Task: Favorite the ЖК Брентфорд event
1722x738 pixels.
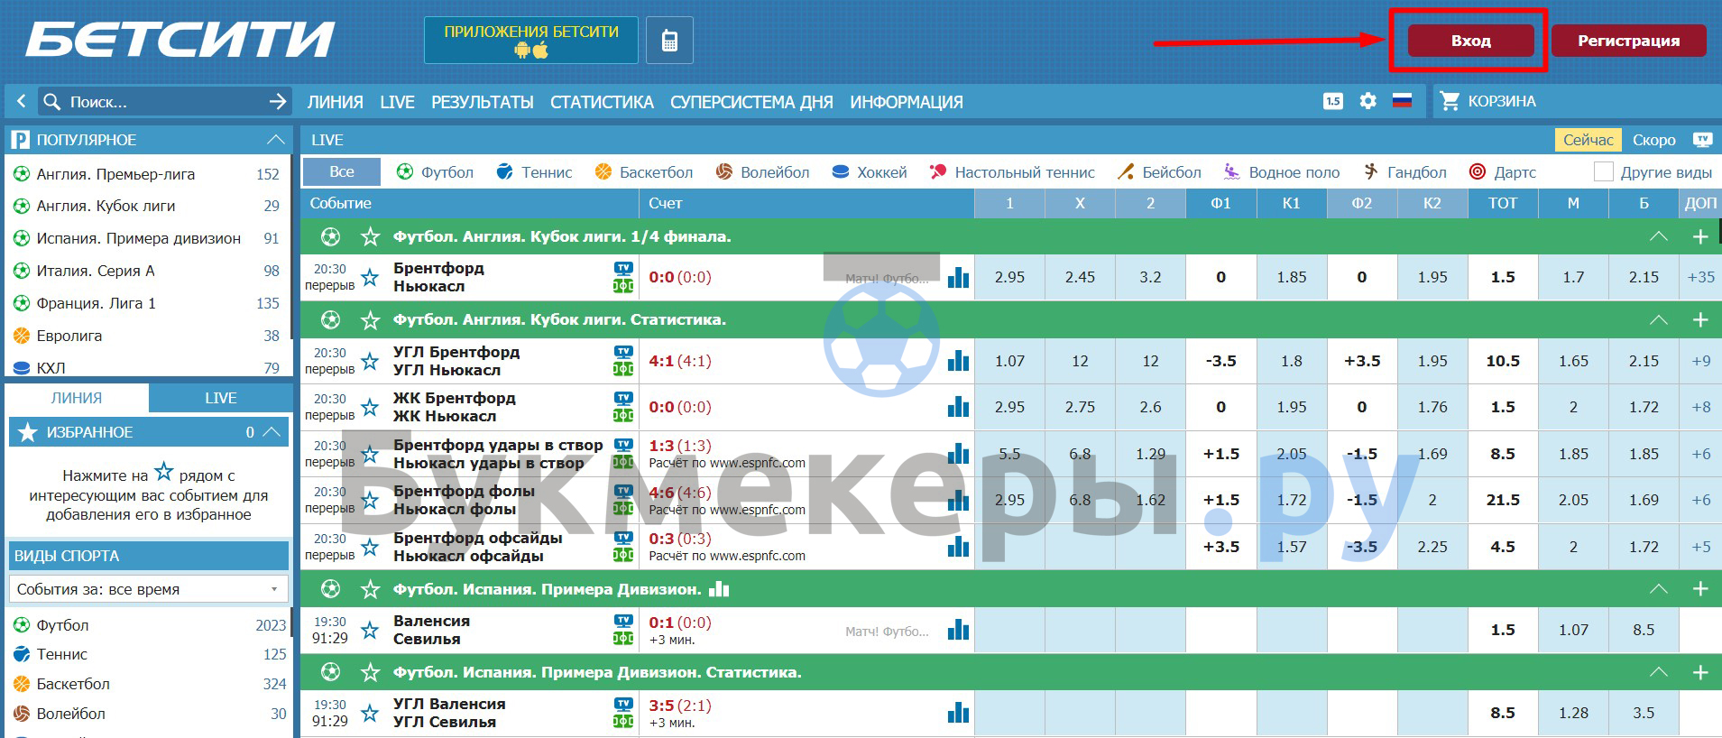Action: tap(370, 407)
